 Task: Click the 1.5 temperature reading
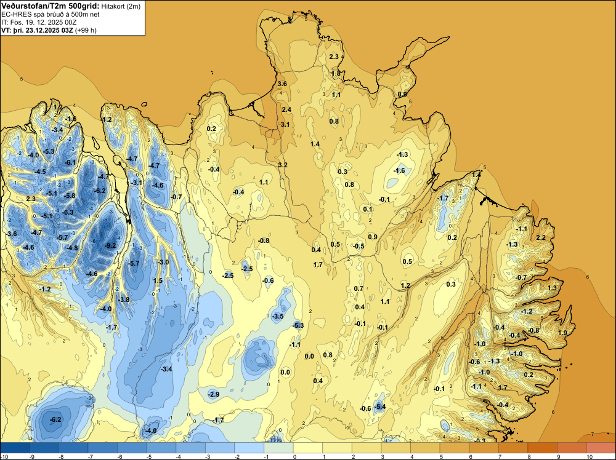coord(158,280)
